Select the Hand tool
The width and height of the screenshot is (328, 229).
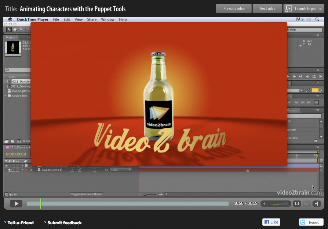(15, 29)
